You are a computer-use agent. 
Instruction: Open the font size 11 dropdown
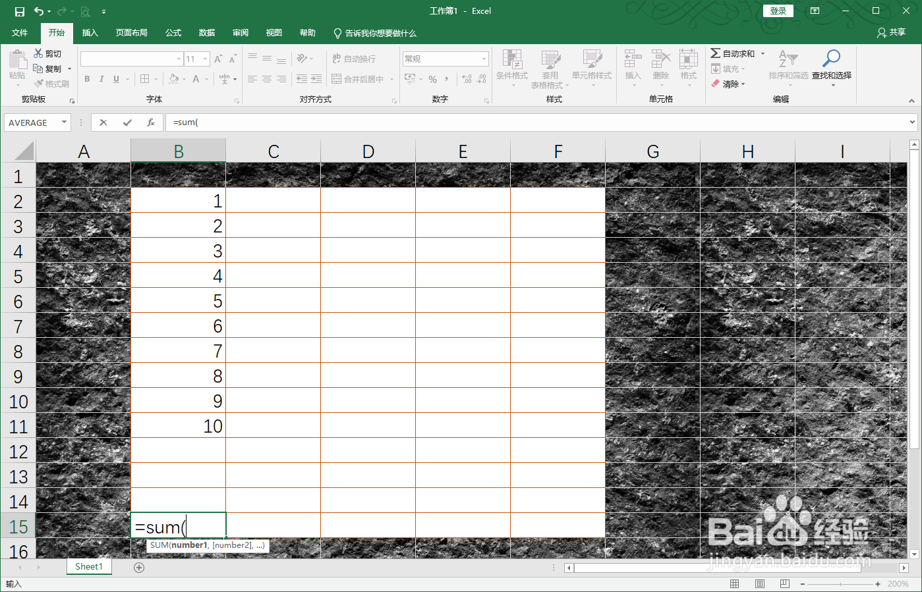click(x=206, y=59)
